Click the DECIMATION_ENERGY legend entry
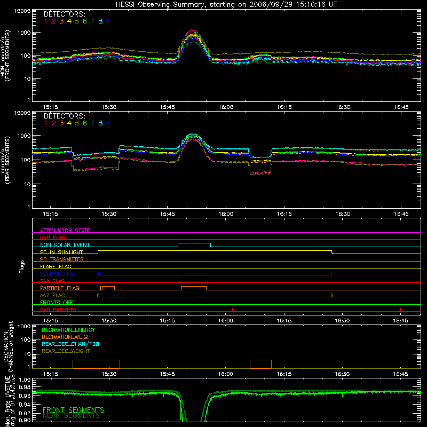The height and width of the screenshot is (427, 427). point(68,330)
